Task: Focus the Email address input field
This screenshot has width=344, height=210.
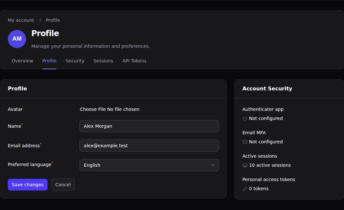Action: click(x=149, y=146)
